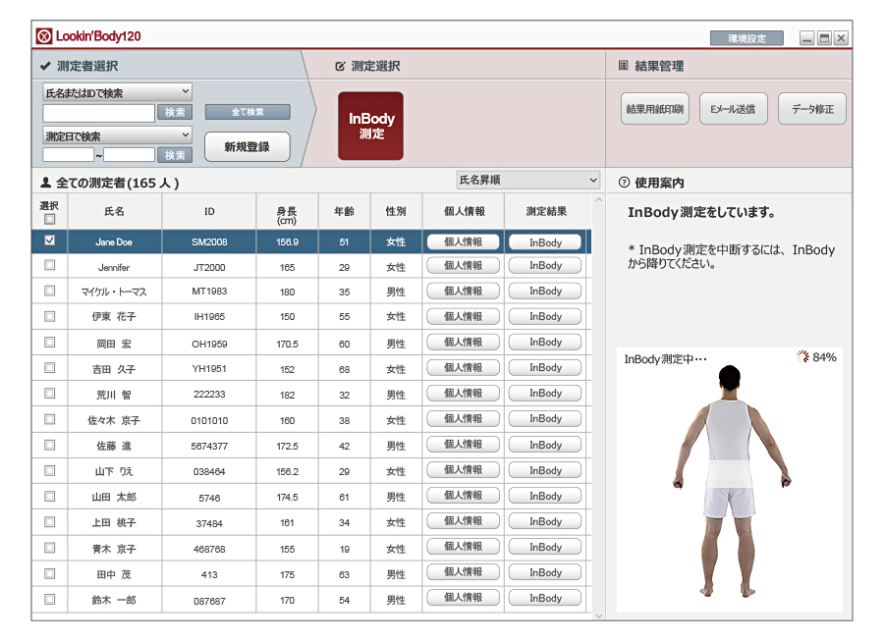Click the 検索 button beside date range

click(x=175, y=155)
